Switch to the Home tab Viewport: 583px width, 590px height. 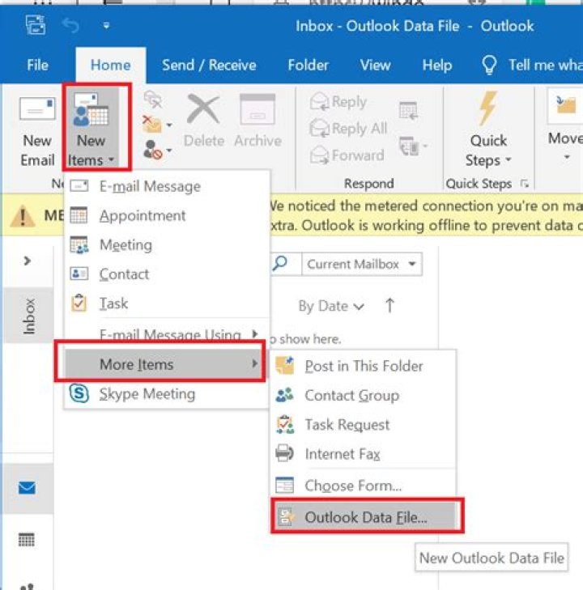point(111,65)
